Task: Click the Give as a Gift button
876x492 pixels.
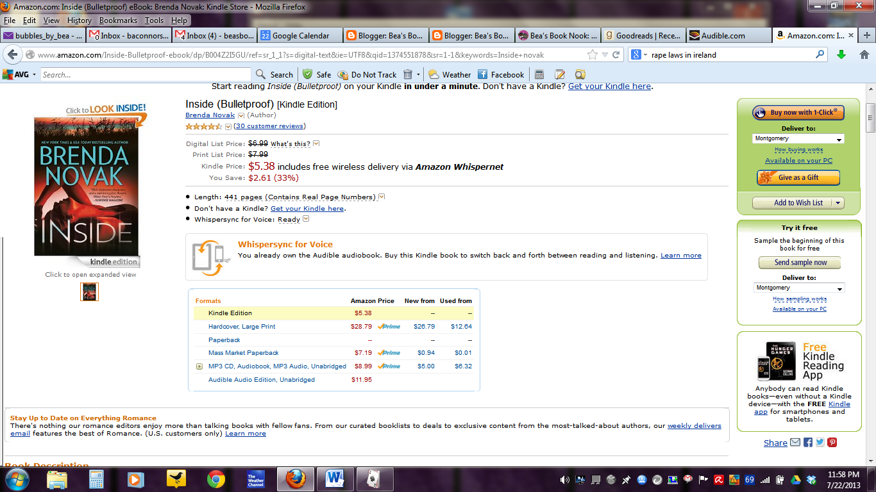Action: [798, 177]
